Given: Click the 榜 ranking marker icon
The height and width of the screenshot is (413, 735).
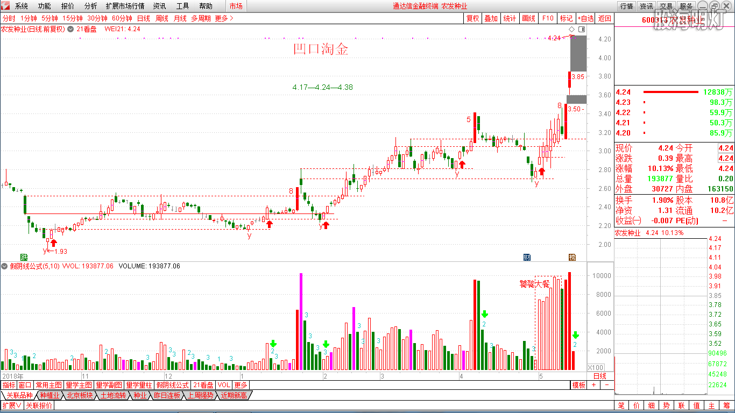Looking at the screenshot, I should (573, 257).
